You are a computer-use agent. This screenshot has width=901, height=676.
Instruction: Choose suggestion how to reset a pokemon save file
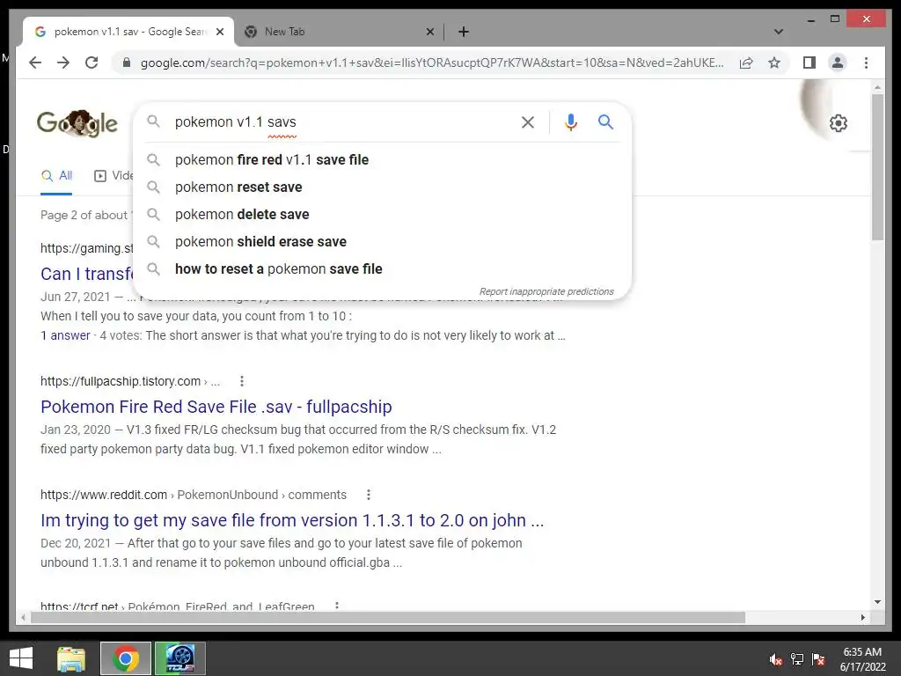382,269
